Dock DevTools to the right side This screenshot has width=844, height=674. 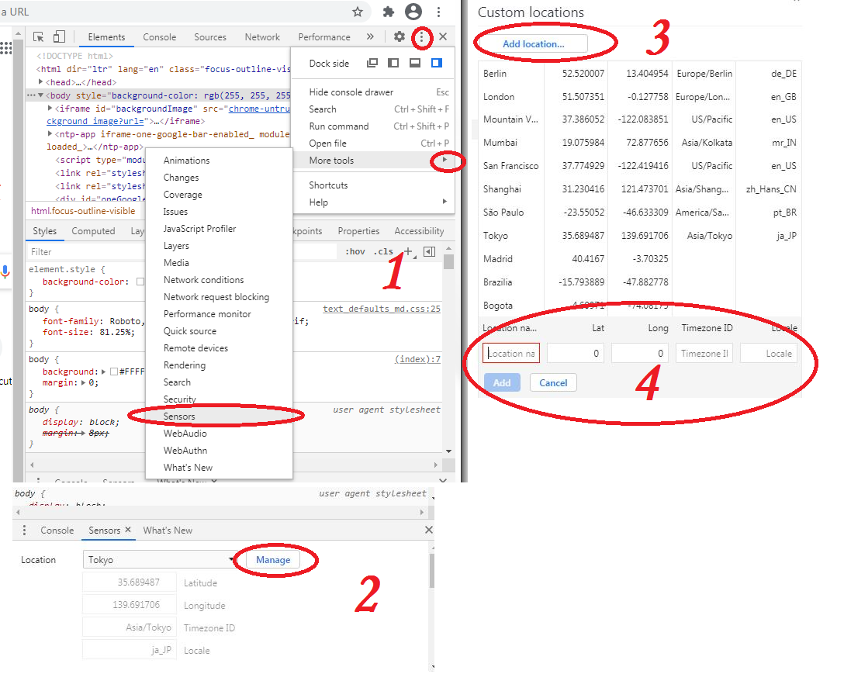[437, 63]
